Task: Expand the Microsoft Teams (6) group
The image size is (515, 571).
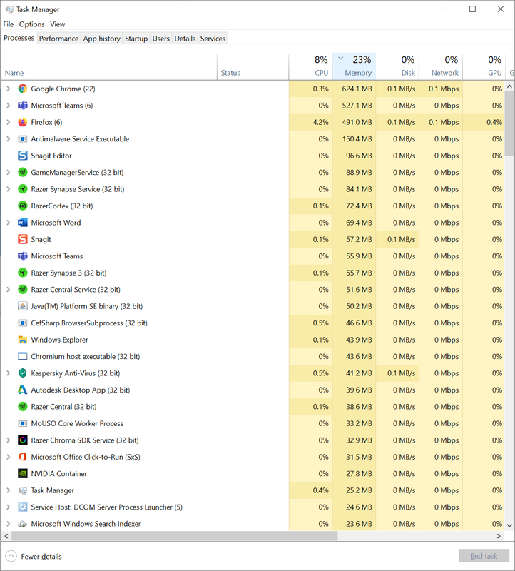Action: click(9, 105)
